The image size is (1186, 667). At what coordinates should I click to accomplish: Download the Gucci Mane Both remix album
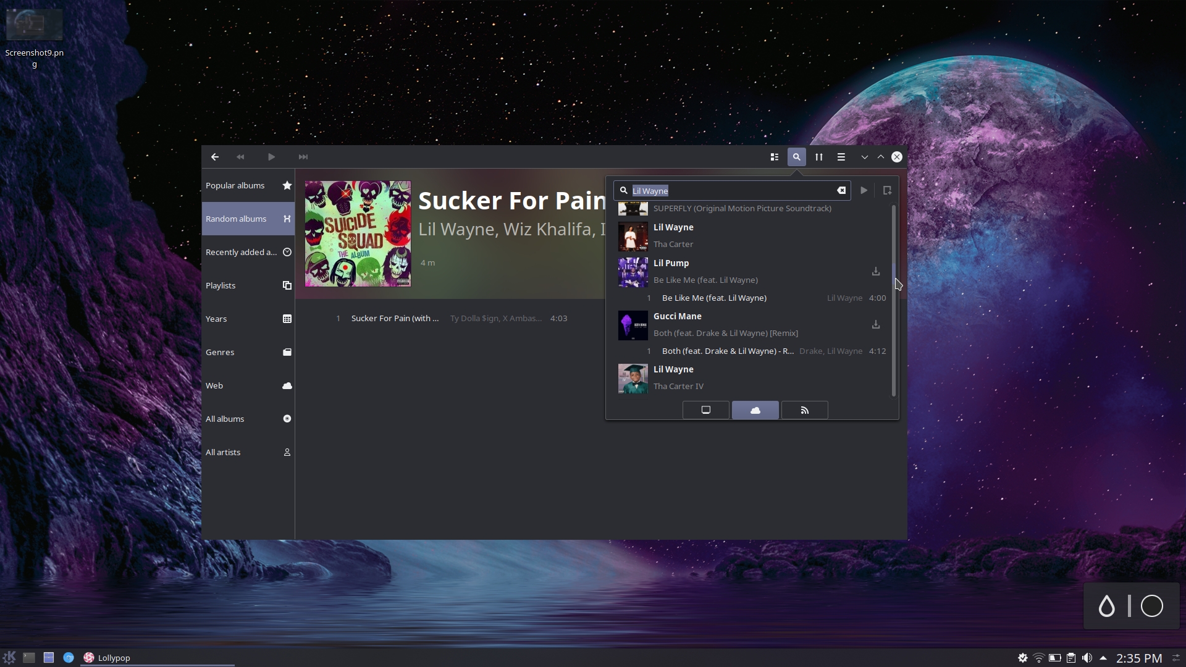click(875, 325)
